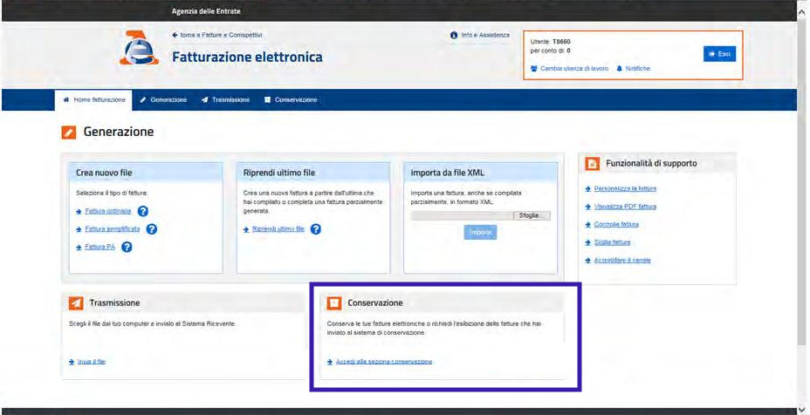The width and height of the screenshot is (810, 415).
Task: Open help for Riprendi ultimo file
Action: tap(316, 229)
